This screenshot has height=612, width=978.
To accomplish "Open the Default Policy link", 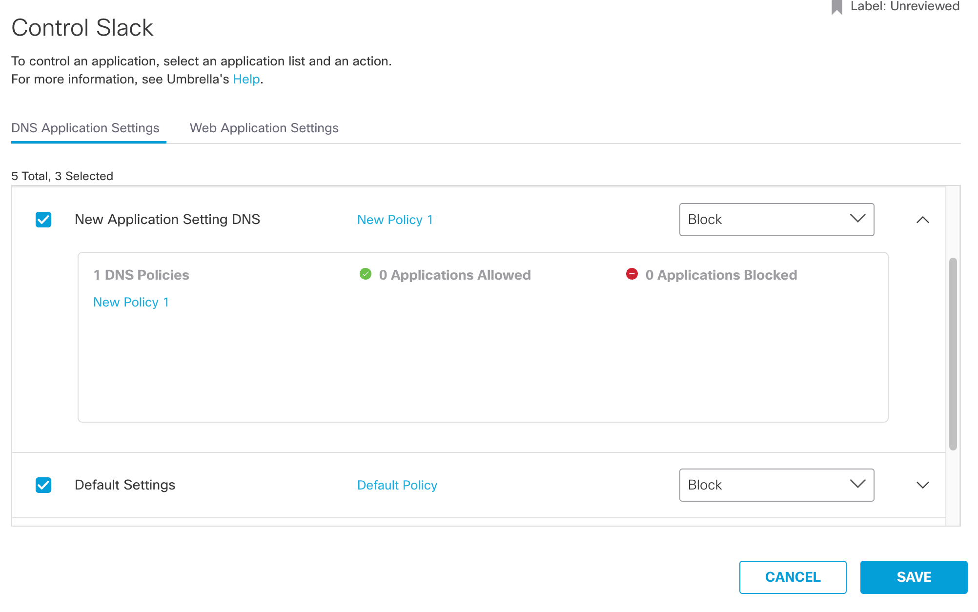I will click(397, 485).
